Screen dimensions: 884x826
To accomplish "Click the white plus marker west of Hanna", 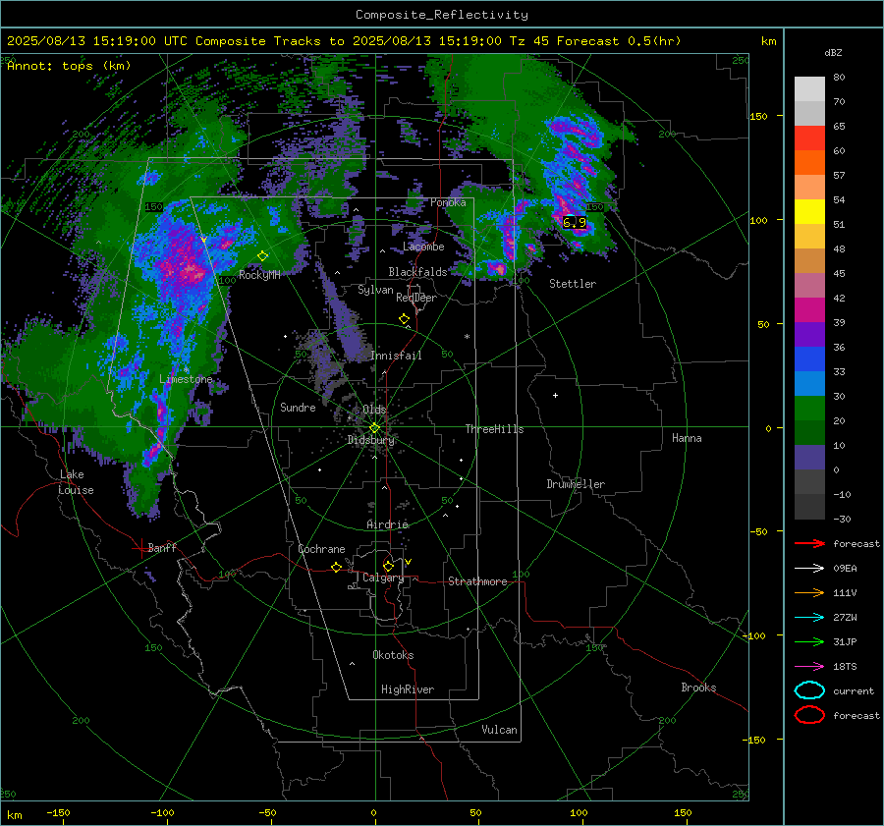I will tap(555, 395).
